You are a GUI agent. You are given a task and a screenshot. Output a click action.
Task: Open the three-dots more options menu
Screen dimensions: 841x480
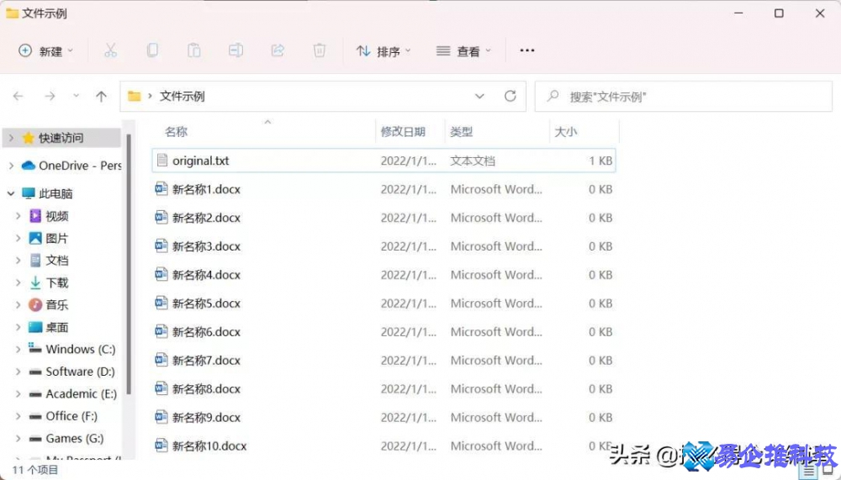coord(527,50)
